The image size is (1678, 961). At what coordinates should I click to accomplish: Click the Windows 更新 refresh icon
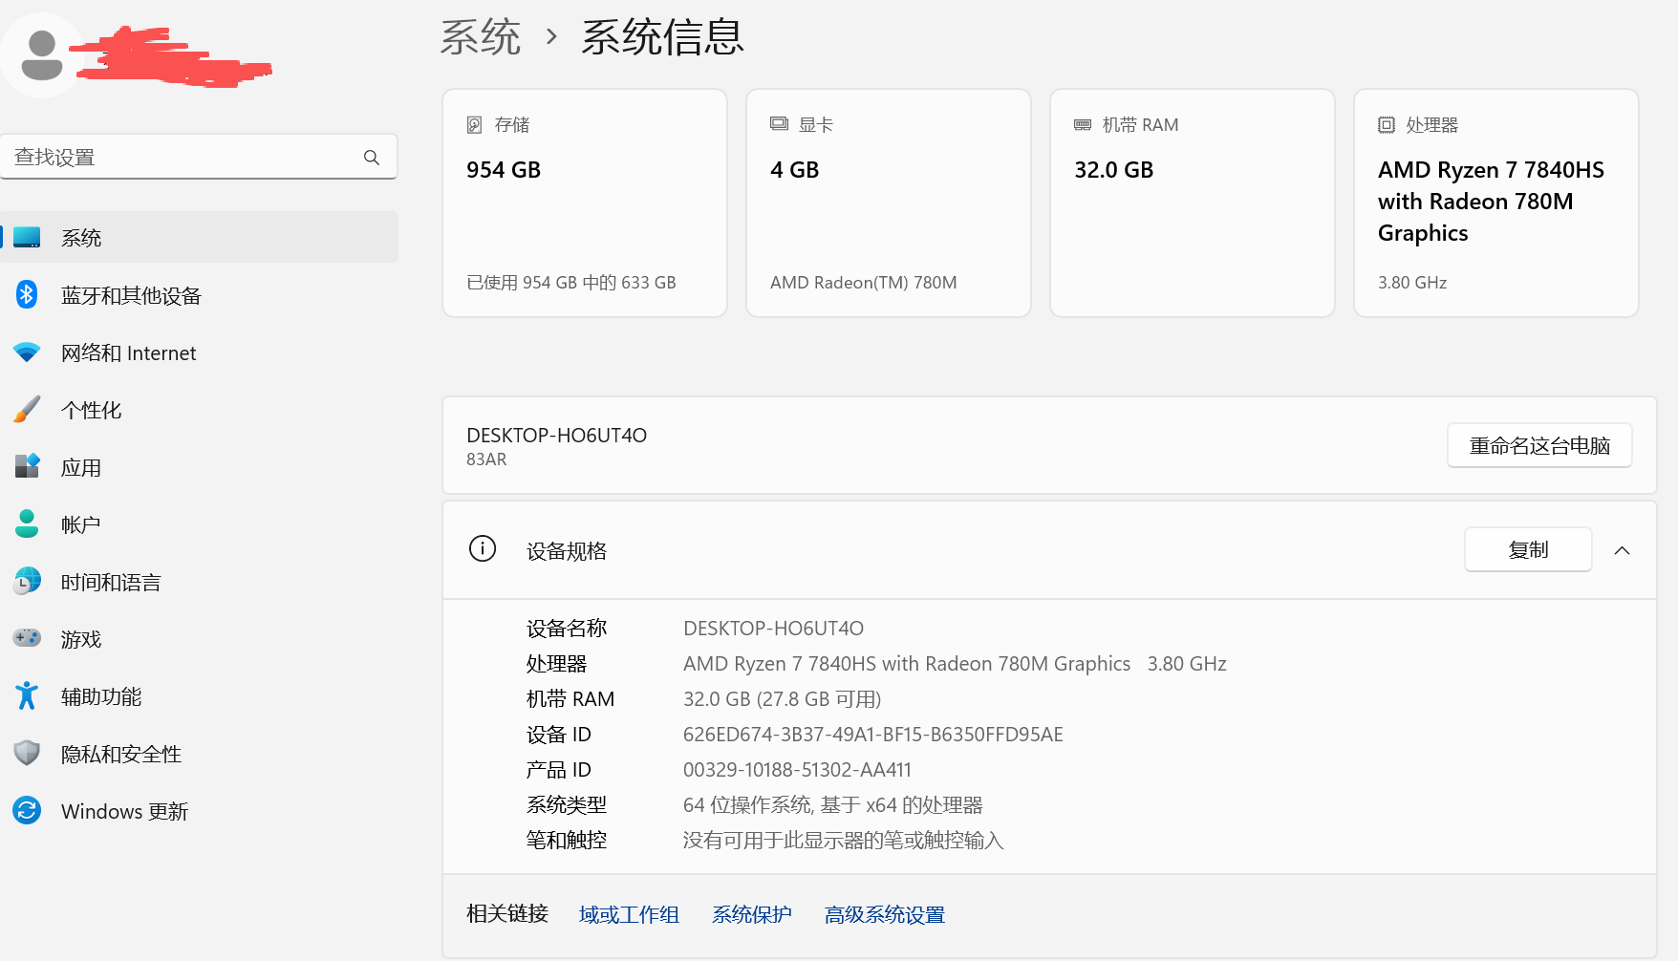tap(27, 810)
